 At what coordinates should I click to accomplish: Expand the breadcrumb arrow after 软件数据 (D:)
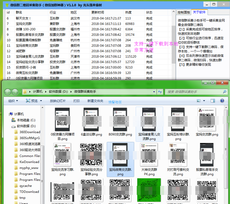point(71,92)
